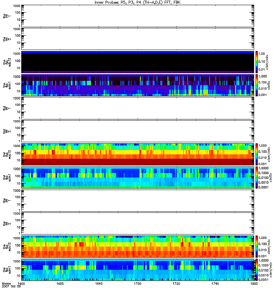Click the 'hhmm' time format label
Viewport: 275px width, 294px height.
point(7,283)
